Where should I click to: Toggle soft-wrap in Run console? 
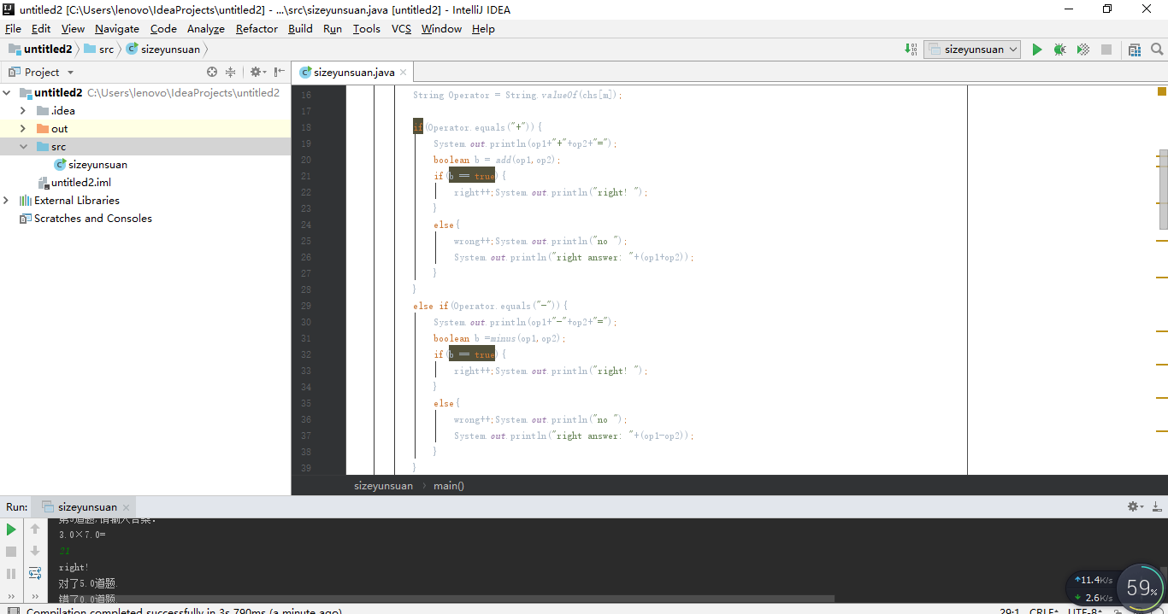coord(35,574)
